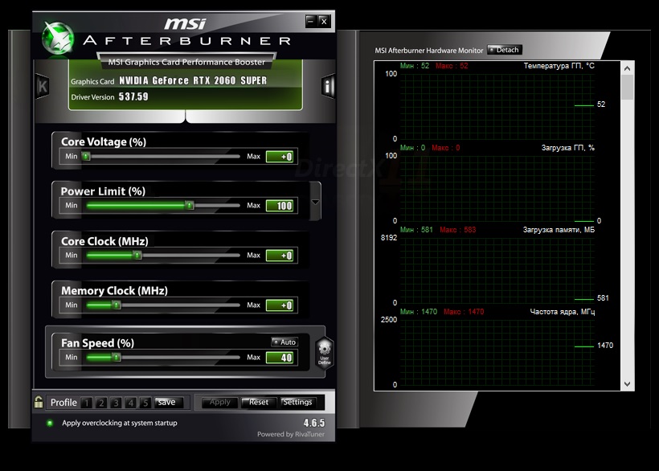Viewport: 659px width, 471px height.
Task: Click the Memory Clock +0 value field
Action: (x=280, y=305)
